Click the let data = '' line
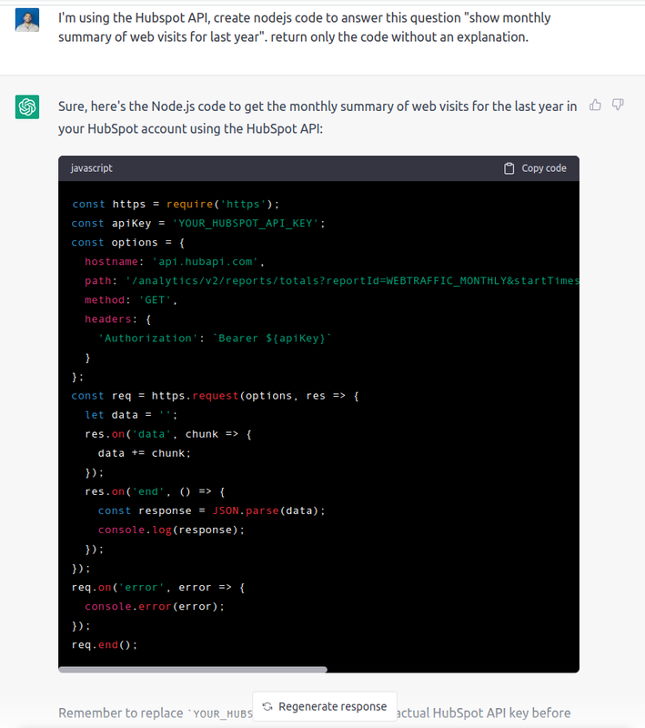Screen dimensions: 645x728 click(131, 415)
